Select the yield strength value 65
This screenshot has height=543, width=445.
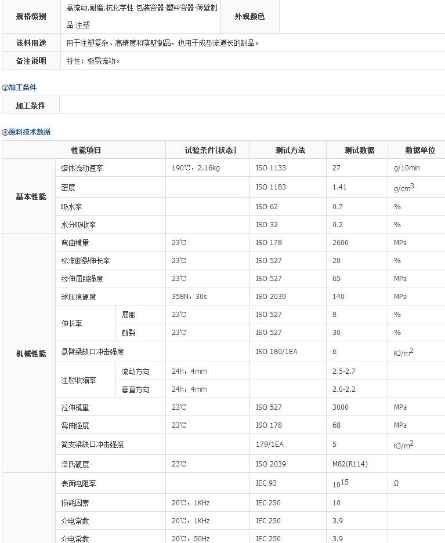click(336, 279)
